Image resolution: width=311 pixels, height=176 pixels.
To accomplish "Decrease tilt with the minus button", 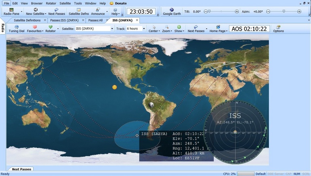I will tap(205, 12).
